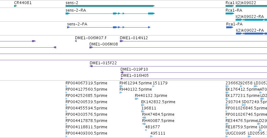Image resolution: width=267 pixels, height=138 pixels.
Task: Click the sens-2-PA protein feature
Action: click(109, 27)
